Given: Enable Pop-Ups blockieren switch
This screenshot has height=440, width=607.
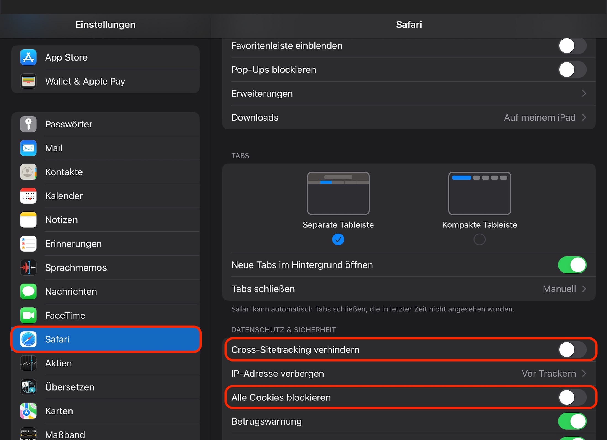Looking at the screenshot, I should 572,70.
